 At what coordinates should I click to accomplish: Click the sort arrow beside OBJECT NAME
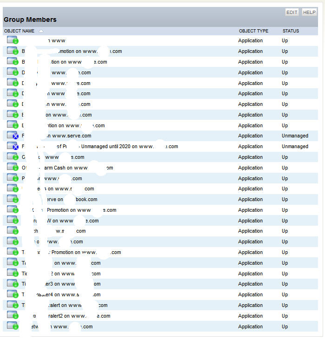(x=41, y=31)
